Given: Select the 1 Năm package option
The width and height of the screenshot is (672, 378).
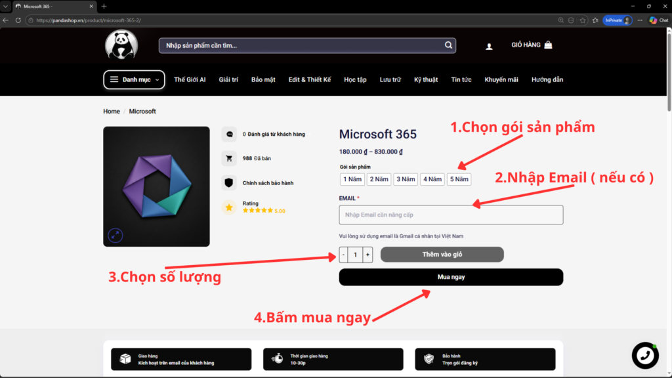Looking at the screenshot, I should point(352,179).
